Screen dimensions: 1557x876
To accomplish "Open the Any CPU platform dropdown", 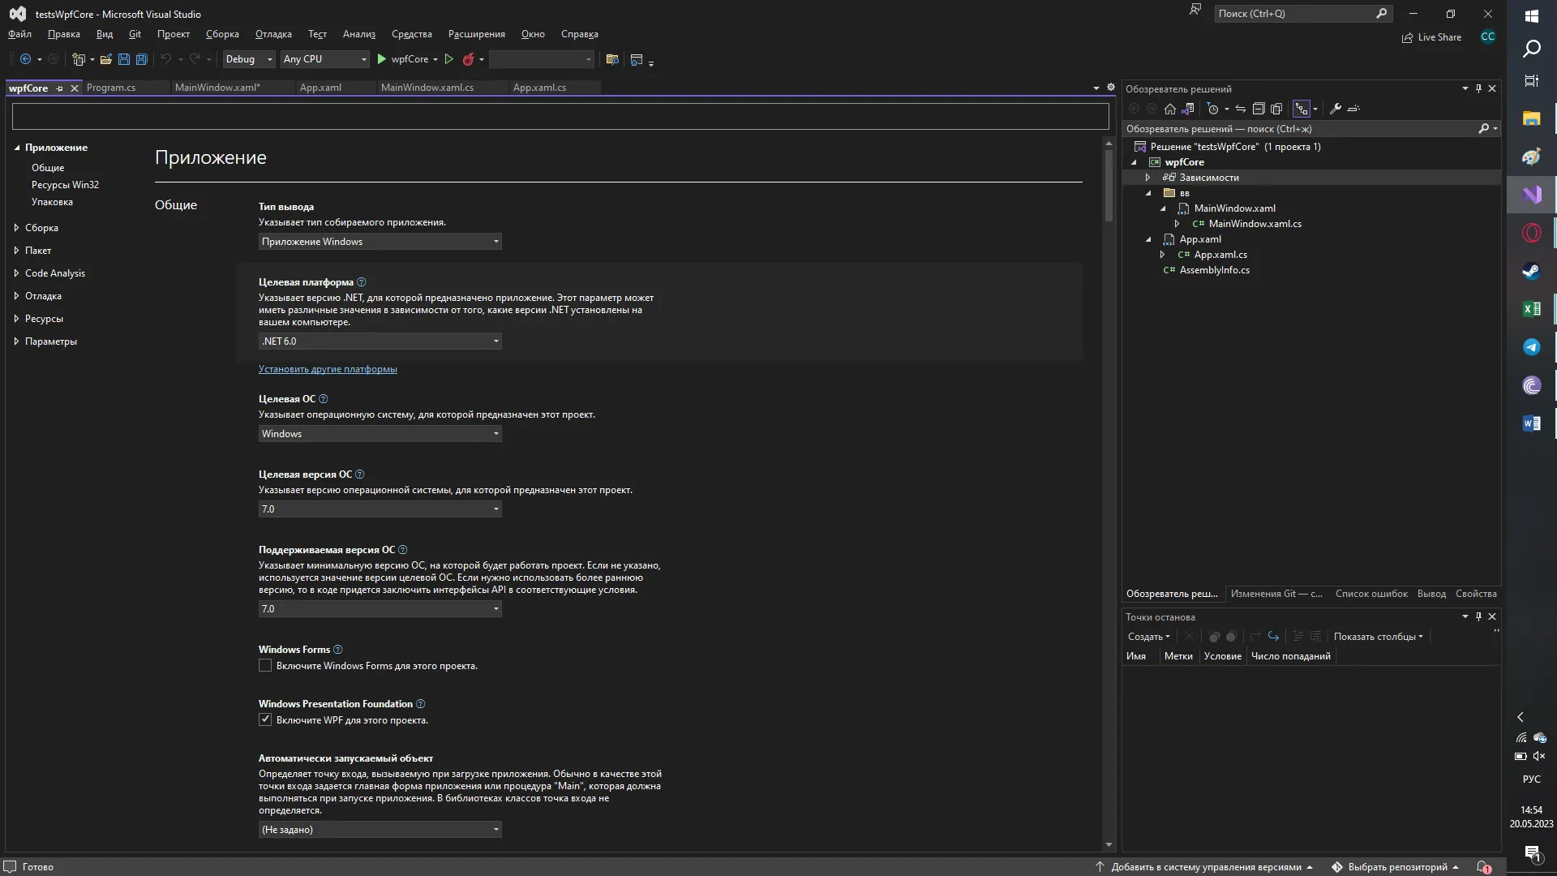I will tap(324, 59).
